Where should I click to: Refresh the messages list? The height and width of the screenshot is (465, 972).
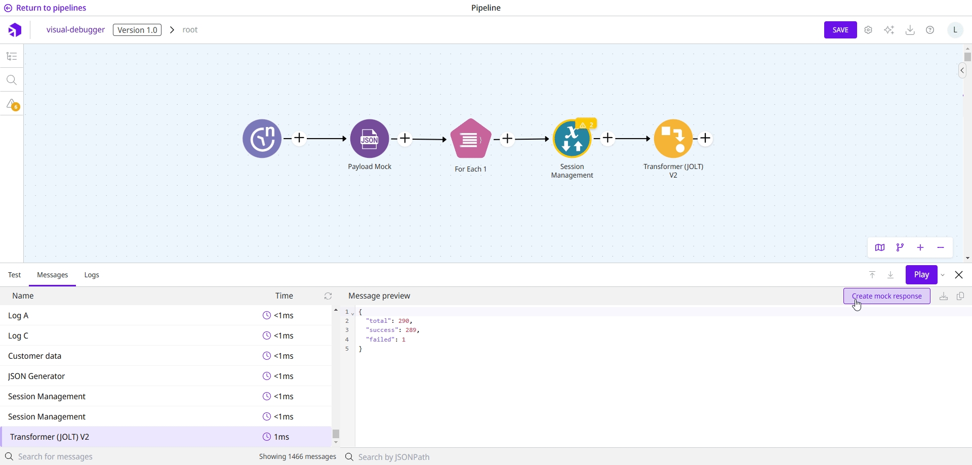[x=328, y=296]
